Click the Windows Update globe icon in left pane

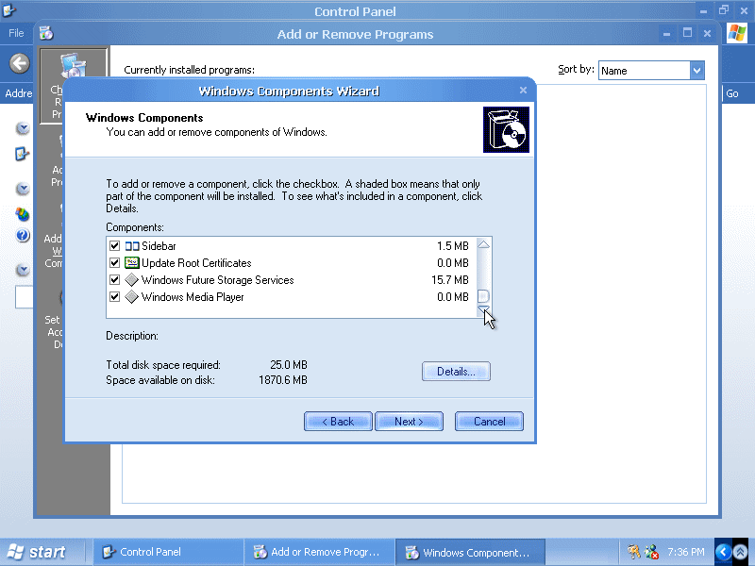point(22,214)
